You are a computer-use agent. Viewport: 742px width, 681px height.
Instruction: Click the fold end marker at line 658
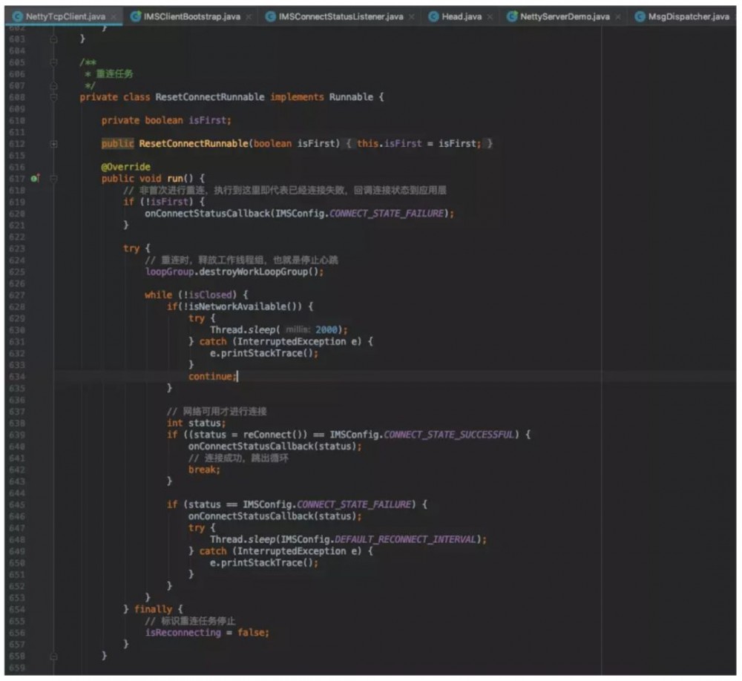point(53,657)
